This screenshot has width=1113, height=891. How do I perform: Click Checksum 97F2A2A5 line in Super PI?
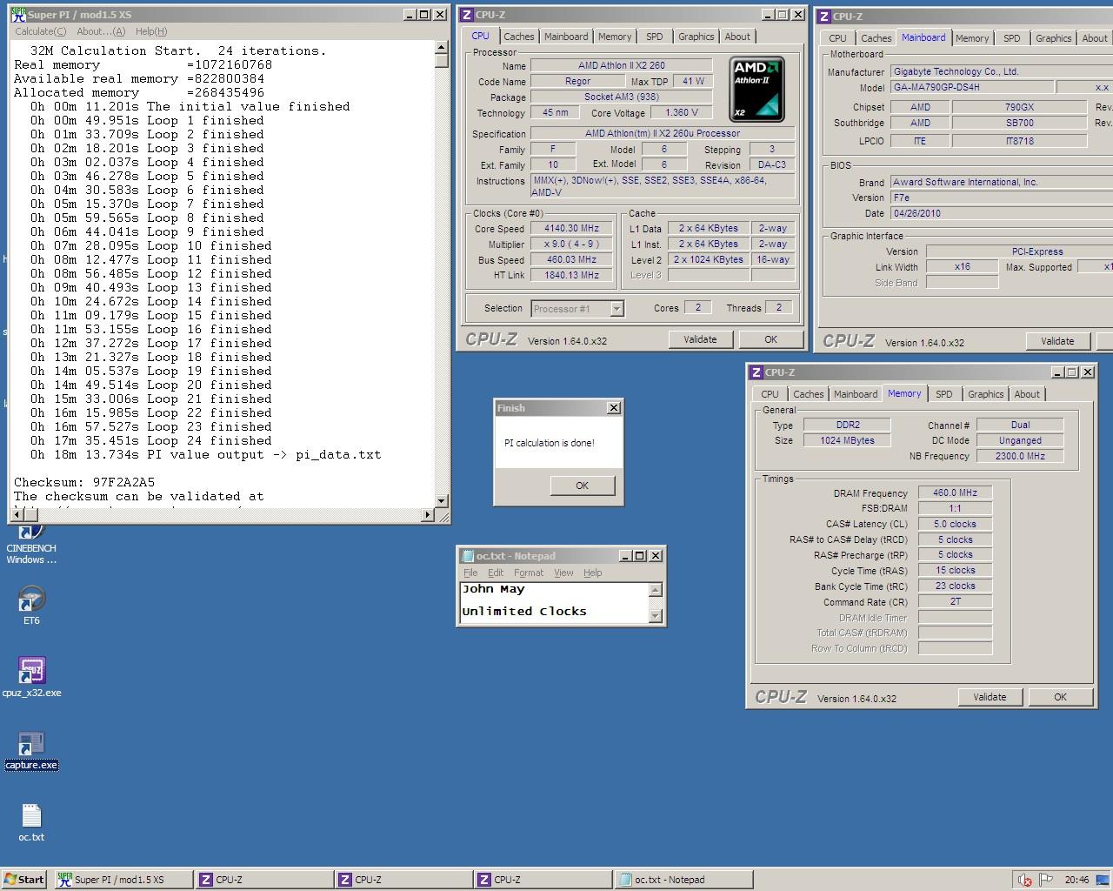pyautogui.click(x=84, y=482)
